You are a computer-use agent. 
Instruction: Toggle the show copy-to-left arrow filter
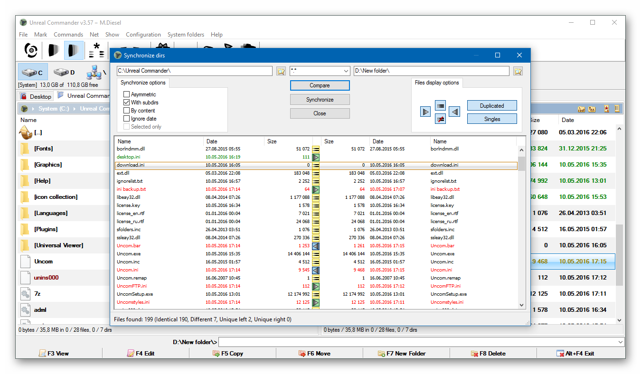(x=454, y=112)
